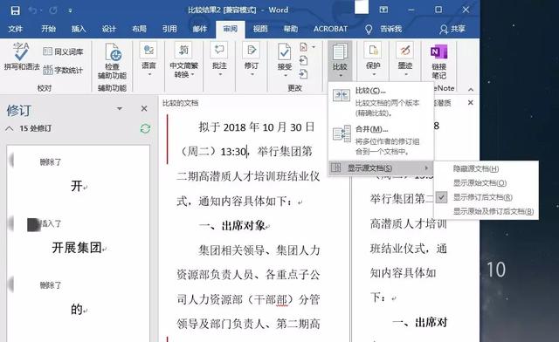Switch to the 开始 tab
This screenshot has height=342, width=559.
[48, 29]
